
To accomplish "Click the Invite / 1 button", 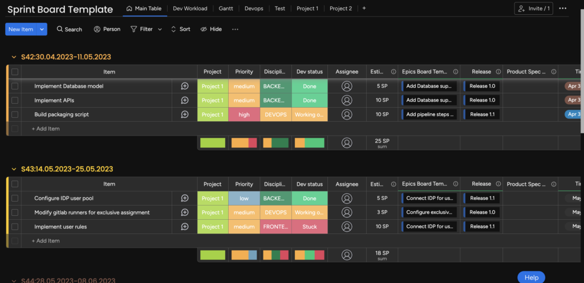I will (x=533, y=9).
